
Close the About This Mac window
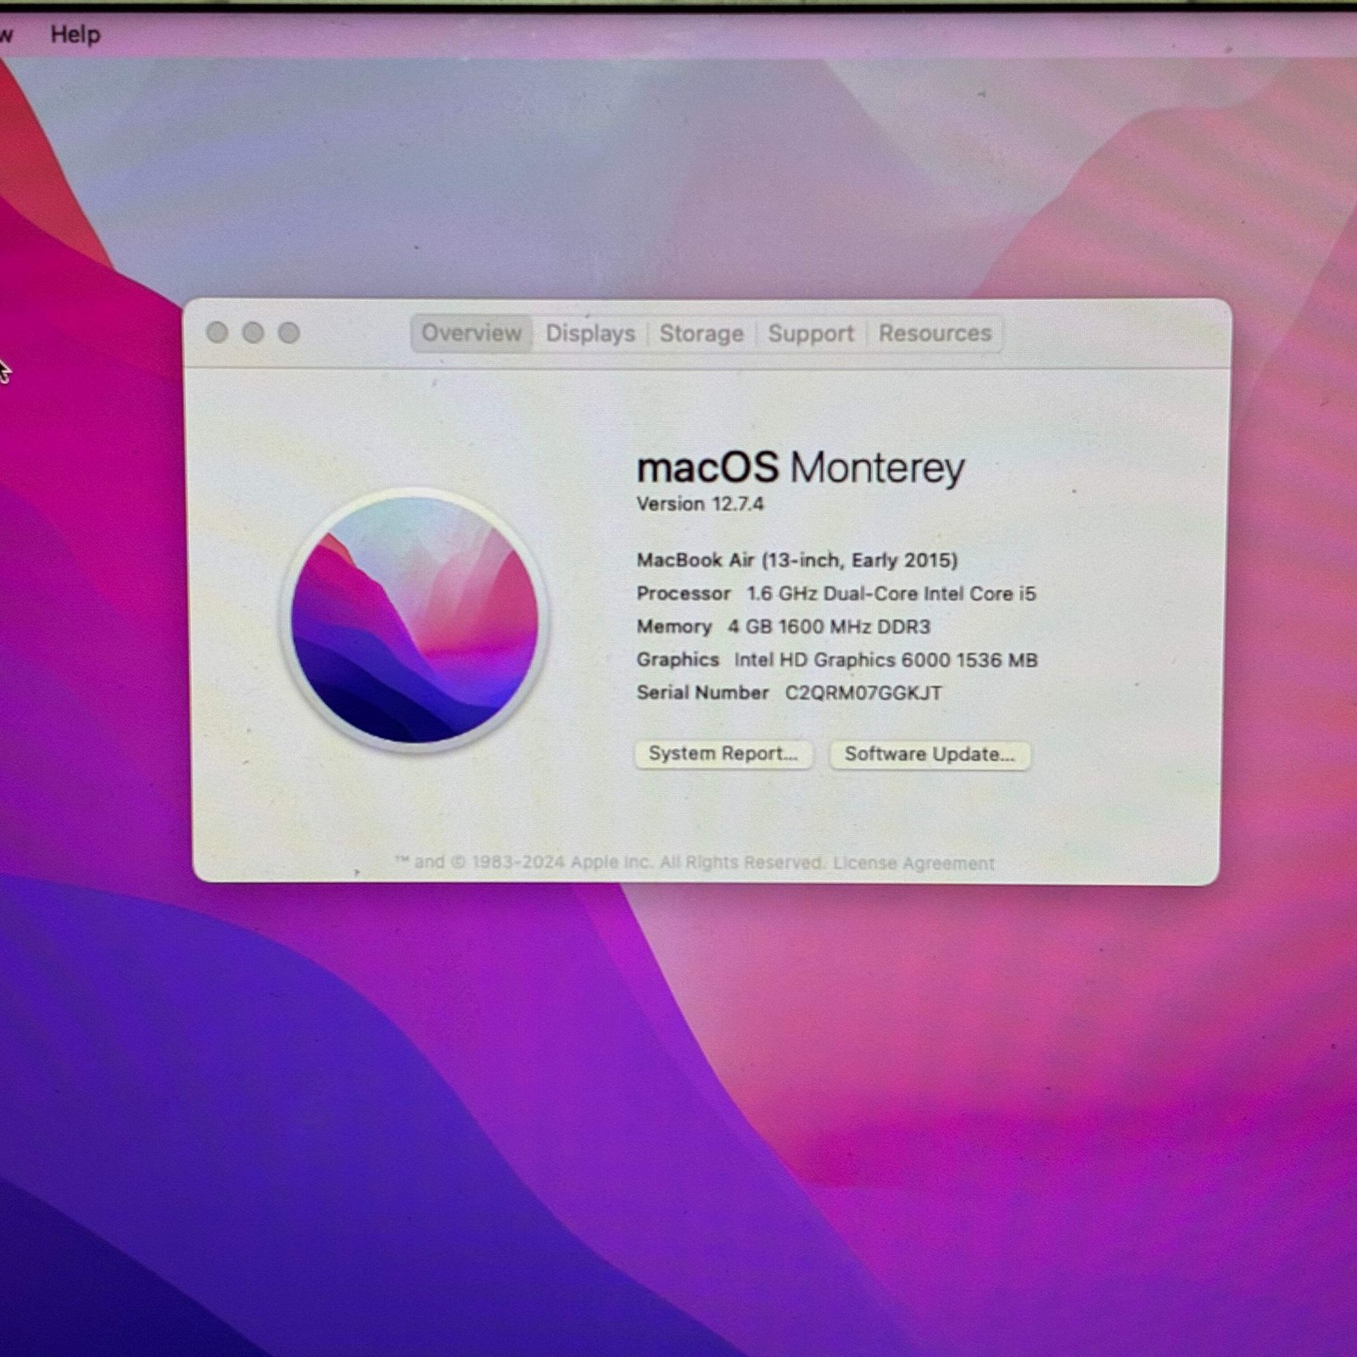217,332
